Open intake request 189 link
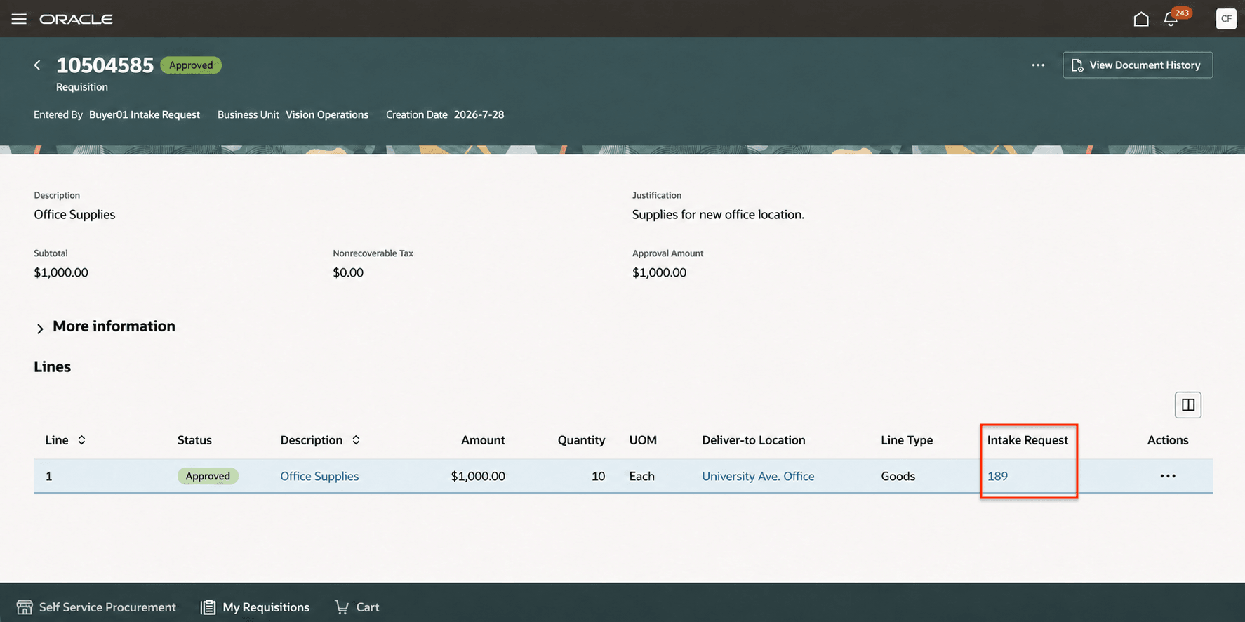 [997, 476]
